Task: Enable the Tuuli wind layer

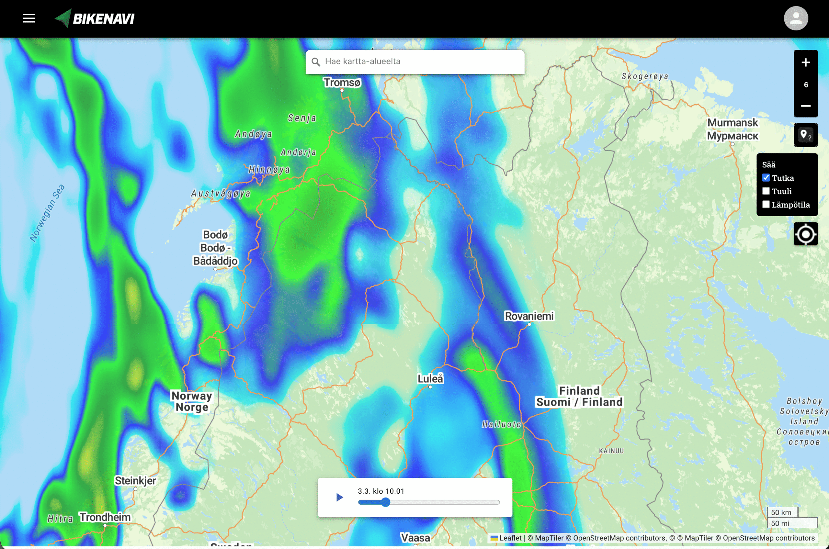Action: point(766,191)
